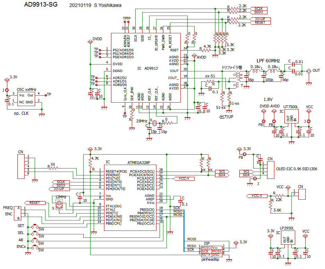Click the LPF 60MHz label
325x269 pixels.
point(268,60)
